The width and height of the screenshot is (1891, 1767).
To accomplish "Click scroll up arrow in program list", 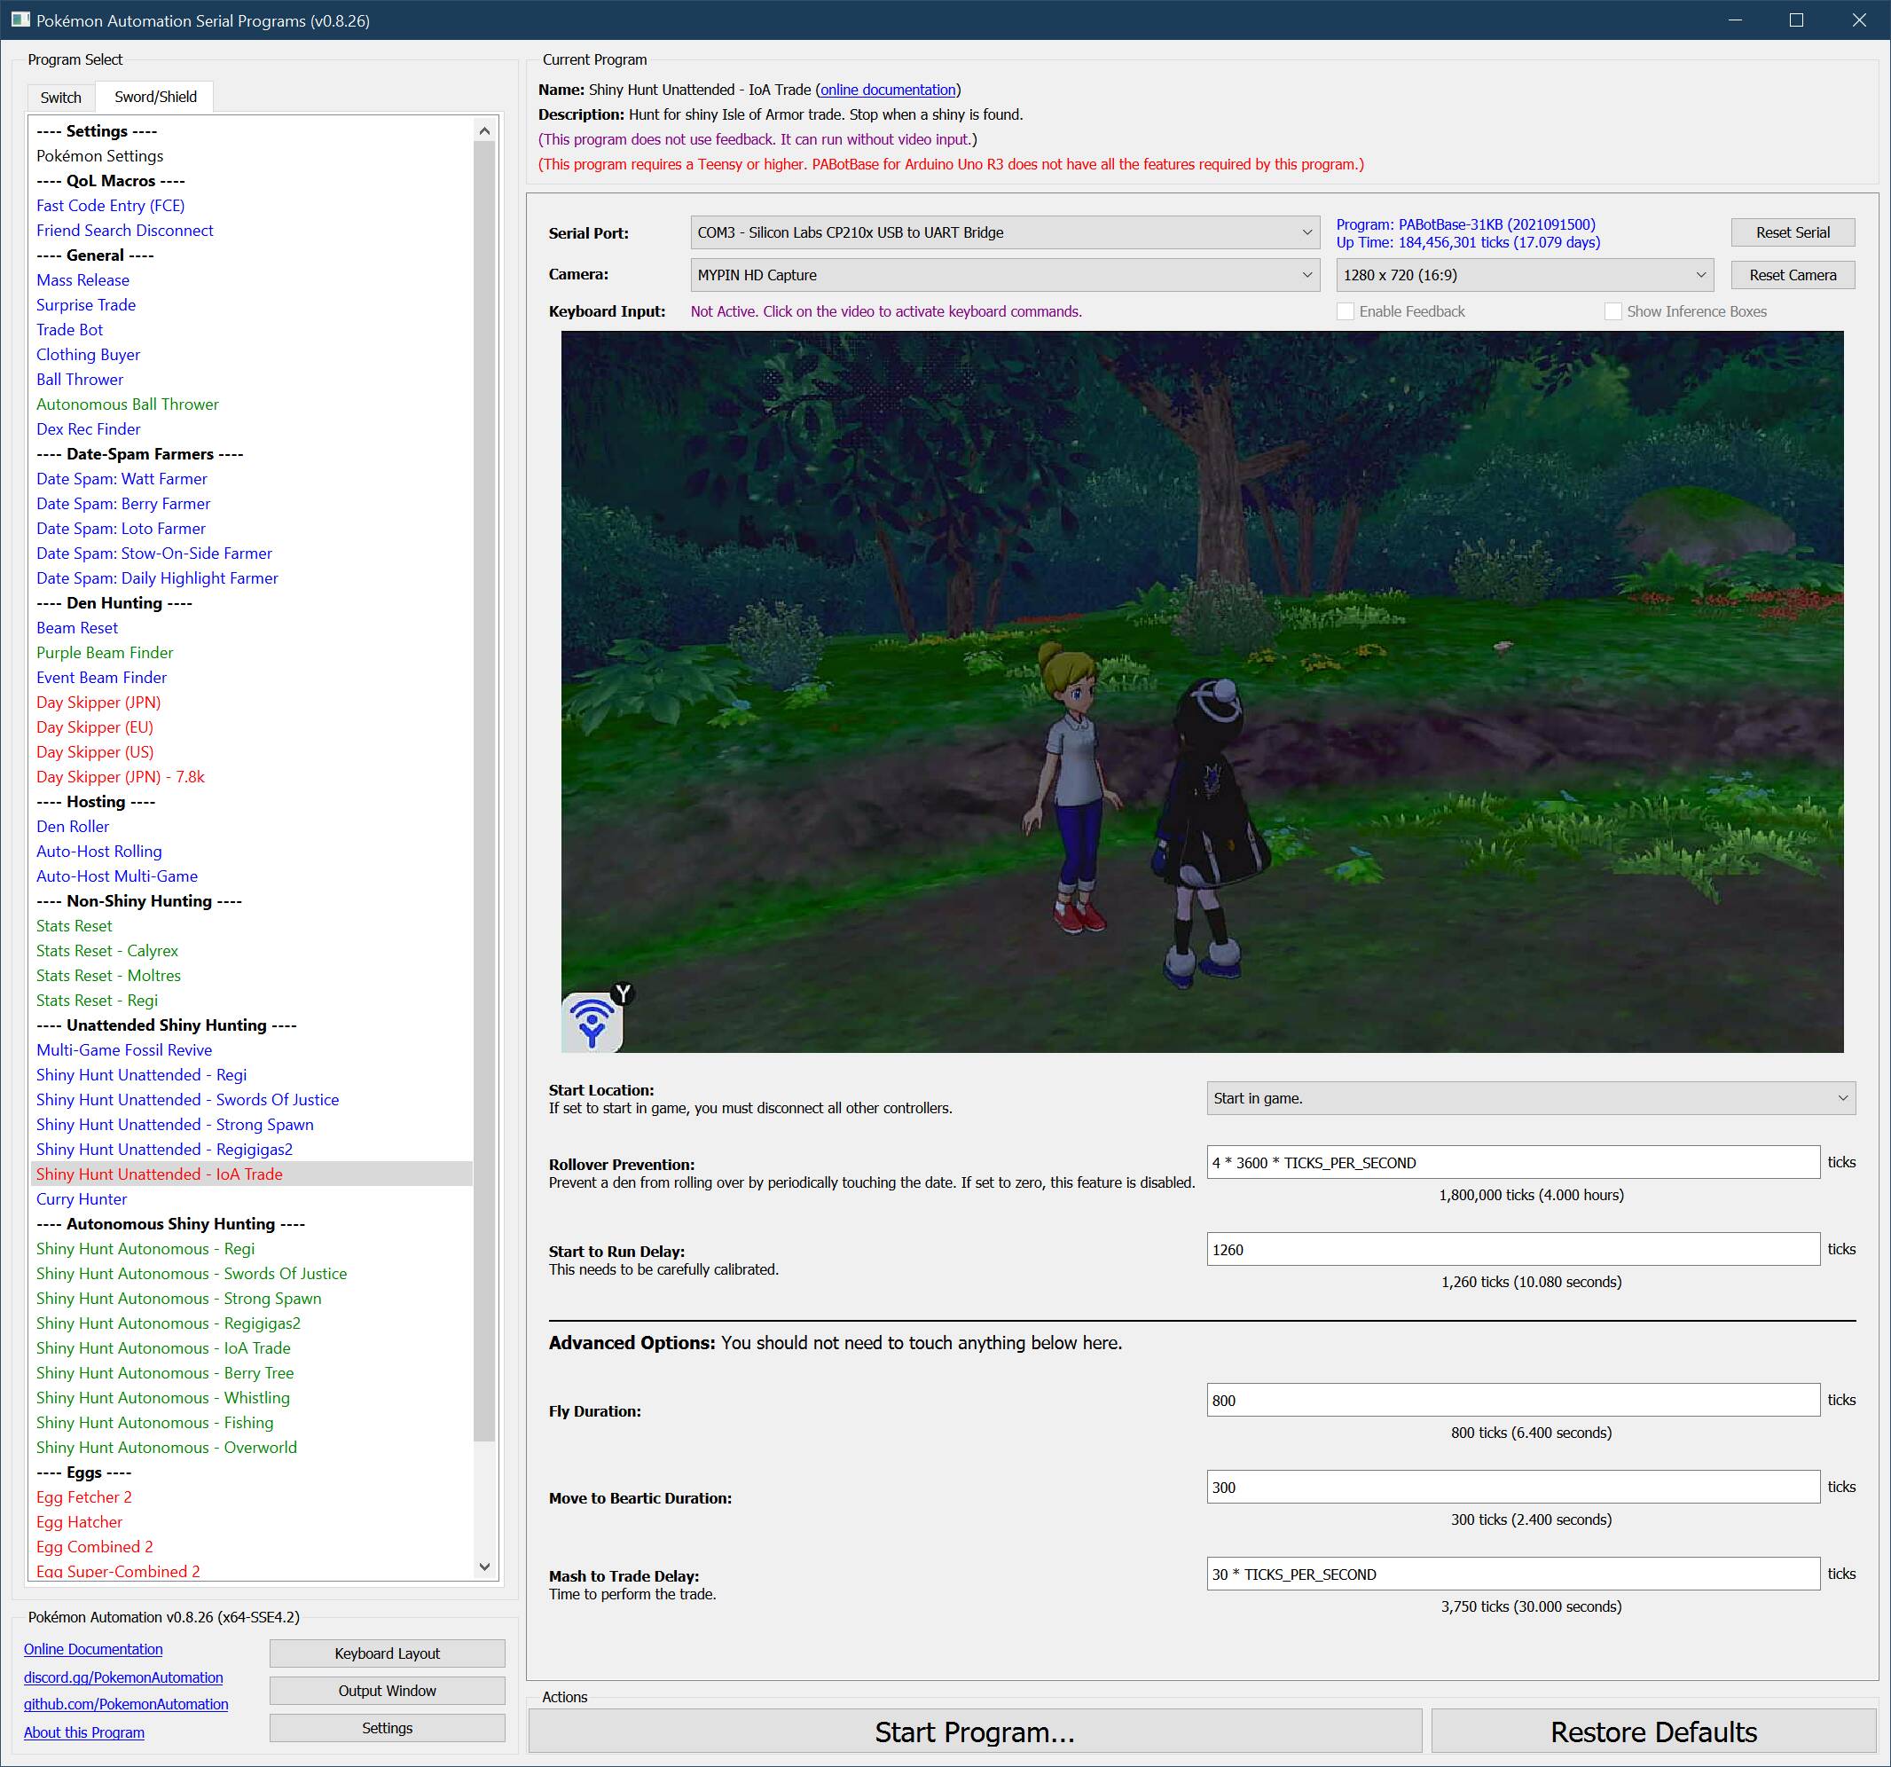I will coord(484,131).
